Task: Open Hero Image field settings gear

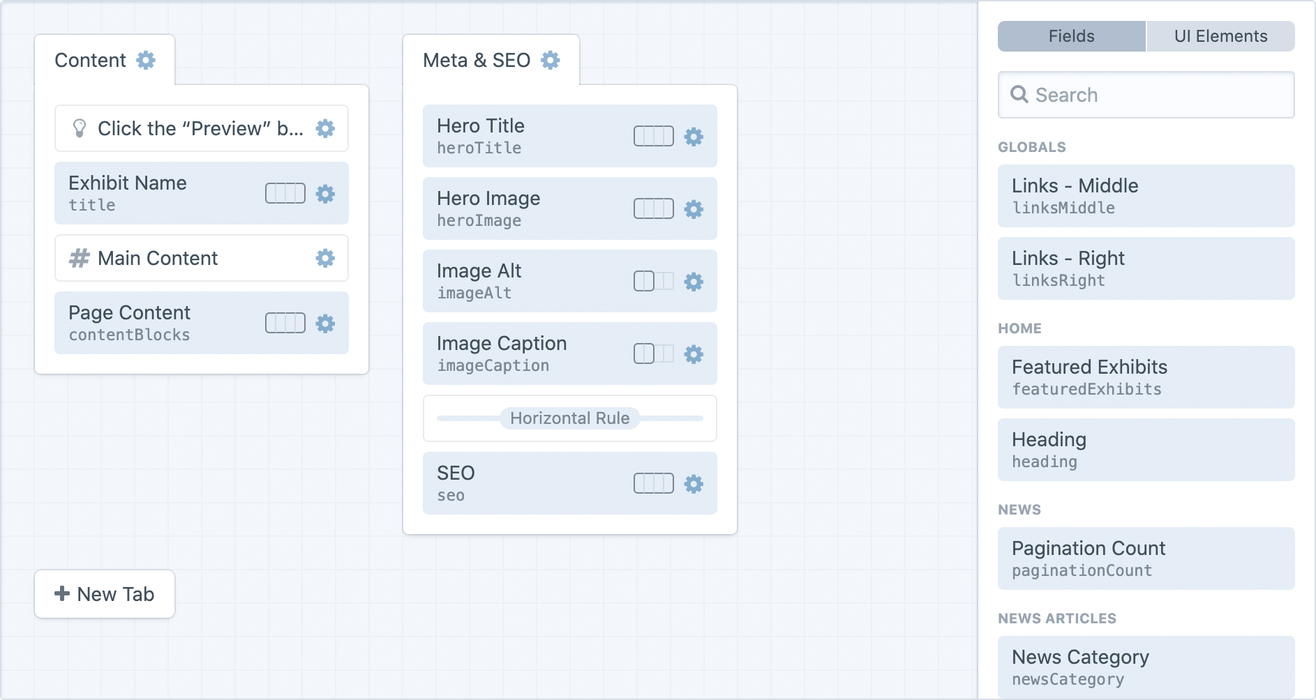Action: [694, 209]
